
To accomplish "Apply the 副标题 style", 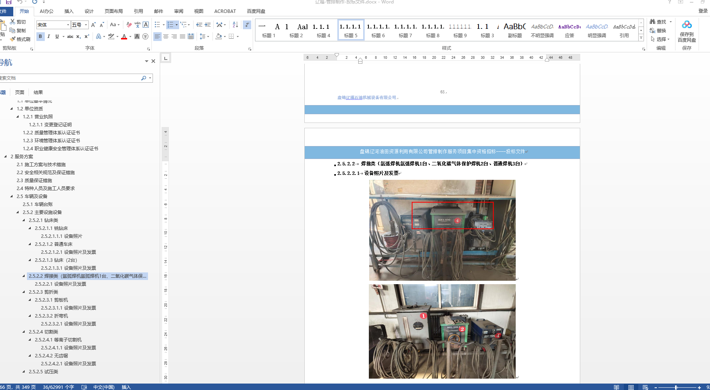I will point(515,30).
